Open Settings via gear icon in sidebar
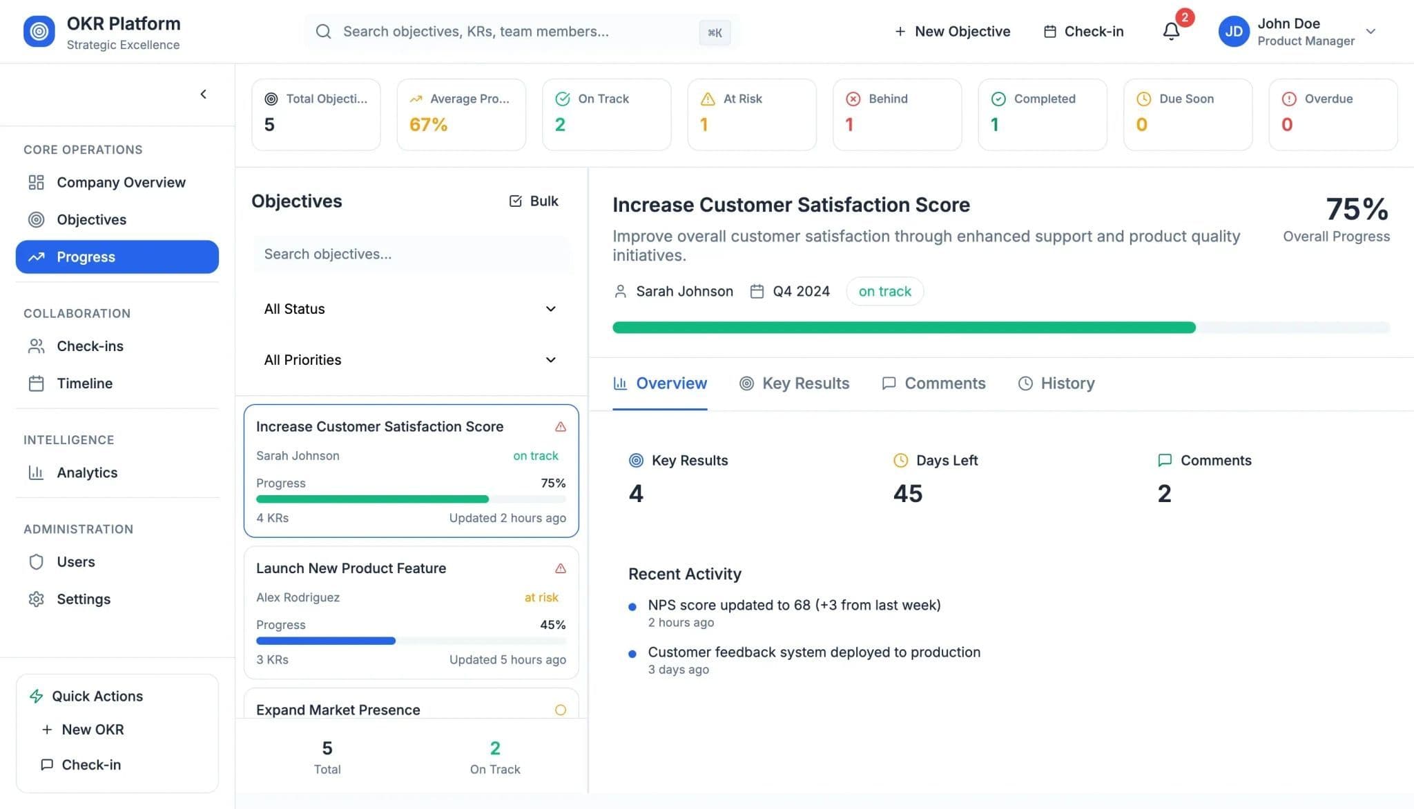Viewport: 1414px width, 809px height. pyautogui.click(x=37, y=599)
